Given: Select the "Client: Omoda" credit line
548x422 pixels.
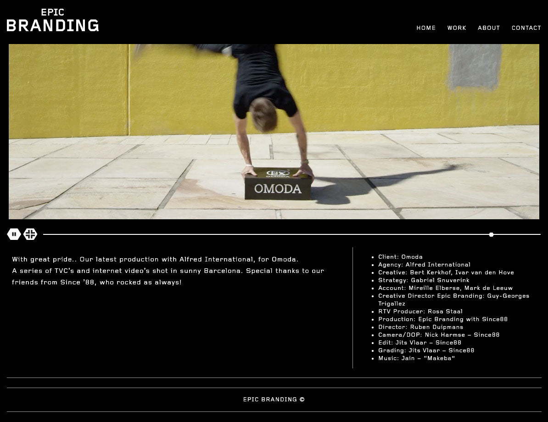Looking at the screenshot, I should 400,257.
